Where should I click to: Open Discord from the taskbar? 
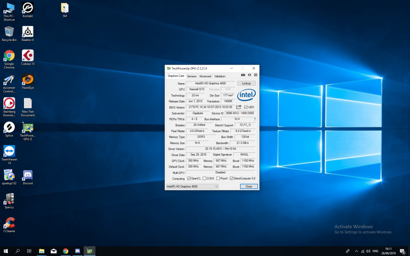pyautogui.click(x=77, y=251)
